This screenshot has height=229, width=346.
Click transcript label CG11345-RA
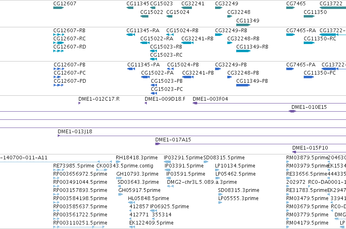(x=143, y=30)
